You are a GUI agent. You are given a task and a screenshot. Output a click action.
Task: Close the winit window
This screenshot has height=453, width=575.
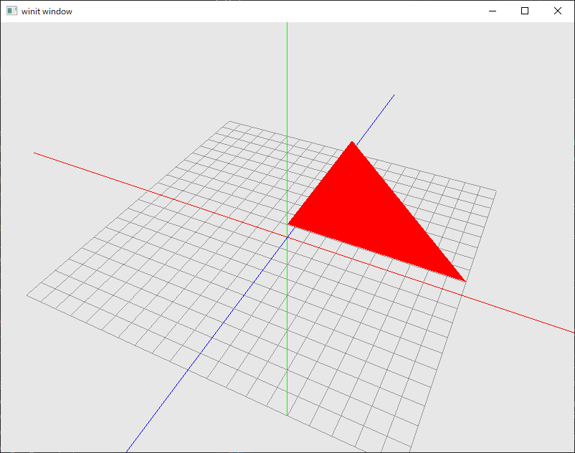557,11
